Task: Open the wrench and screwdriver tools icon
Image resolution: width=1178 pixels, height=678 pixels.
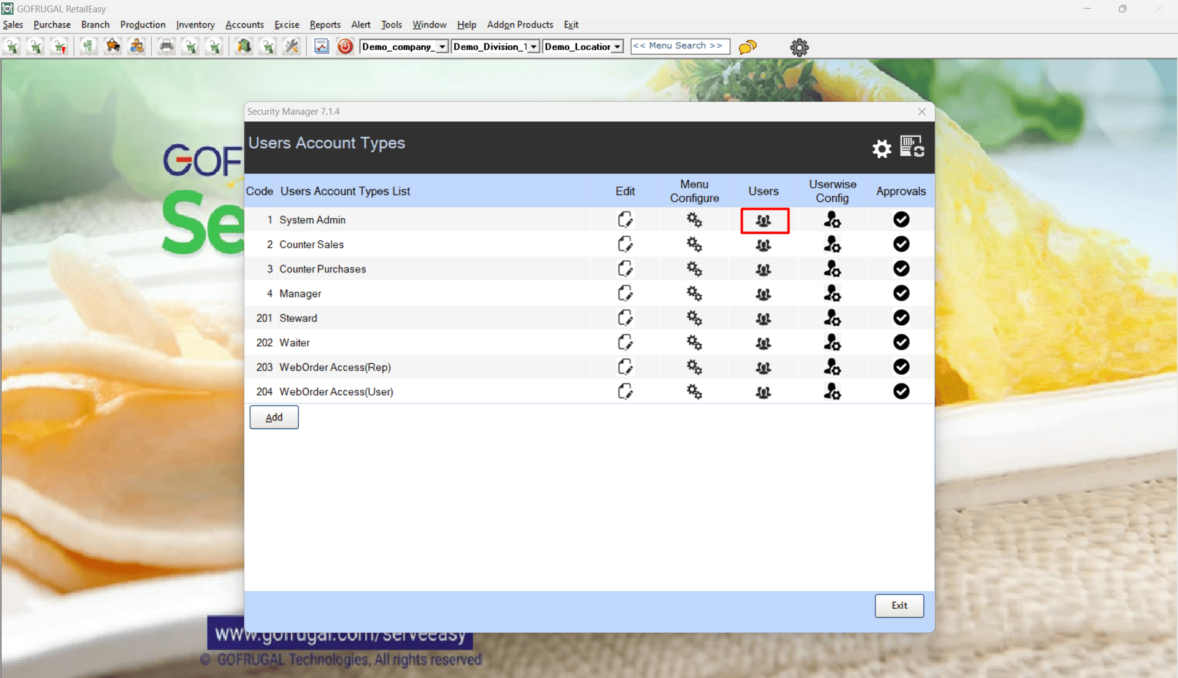Action: coord(292,47)
